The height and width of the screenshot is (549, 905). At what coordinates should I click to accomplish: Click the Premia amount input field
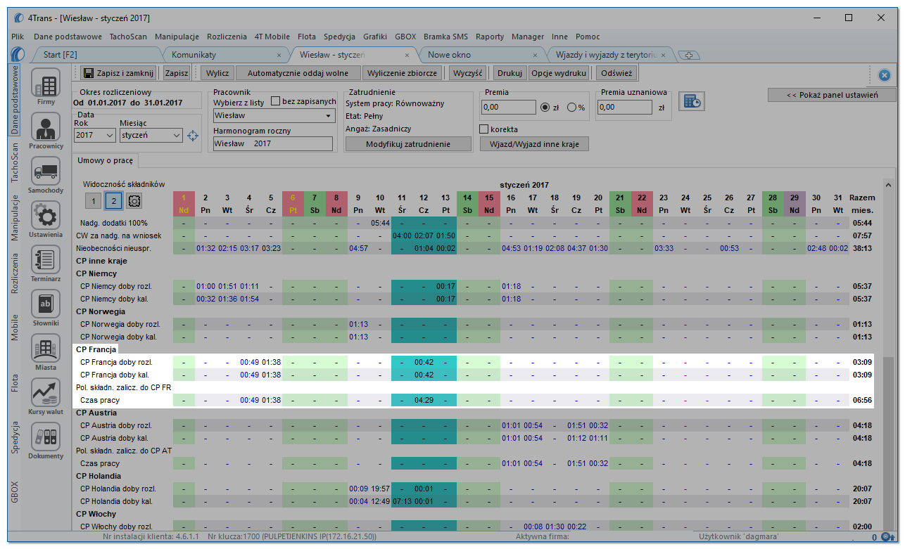(x=508, y=108)
